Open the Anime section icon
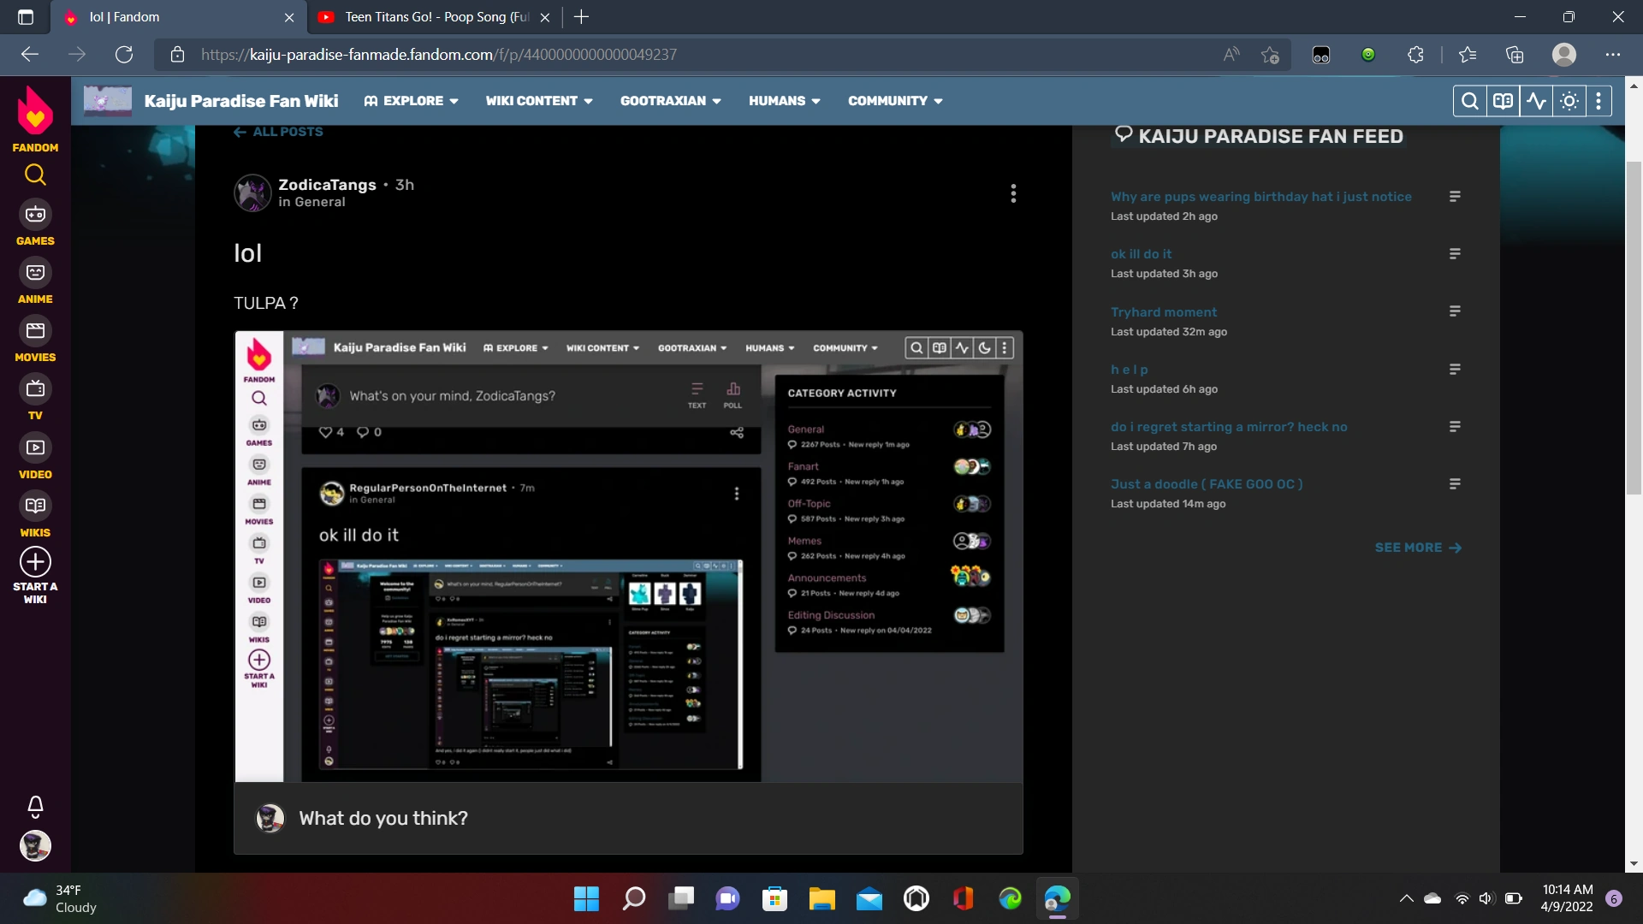The image size is (1643, 924). (x=35, y=273)
